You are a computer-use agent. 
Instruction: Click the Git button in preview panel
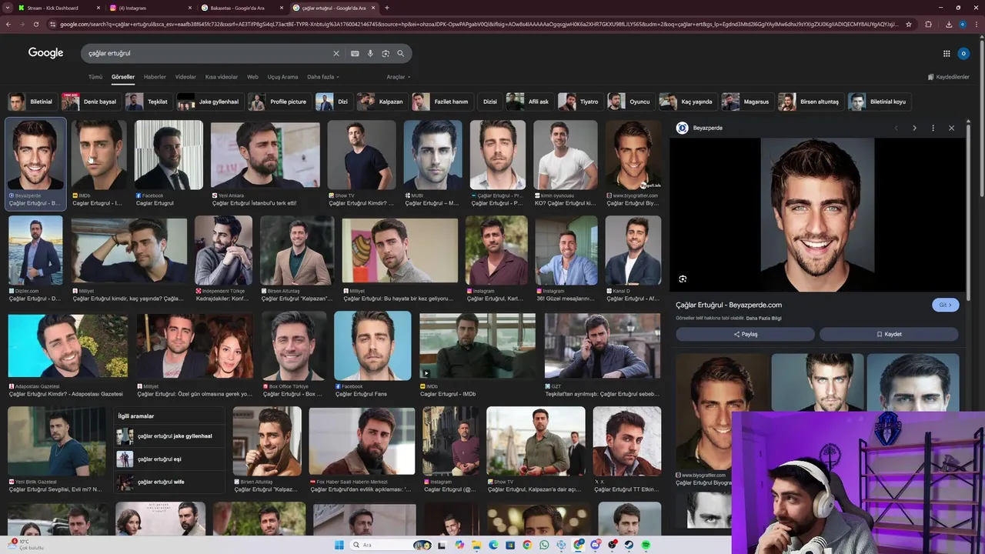tap(946, 305)
